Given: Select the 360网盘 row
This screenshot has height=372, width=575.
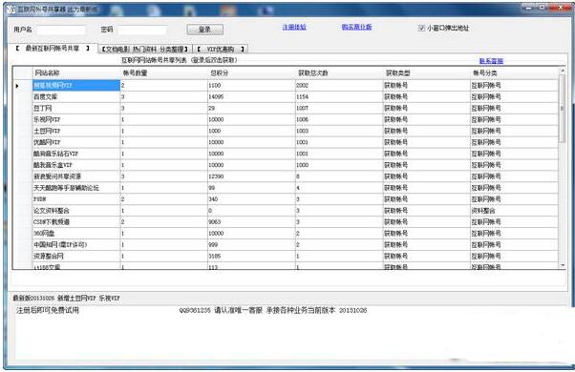Looking at the screenshot, I should point(286,234).
